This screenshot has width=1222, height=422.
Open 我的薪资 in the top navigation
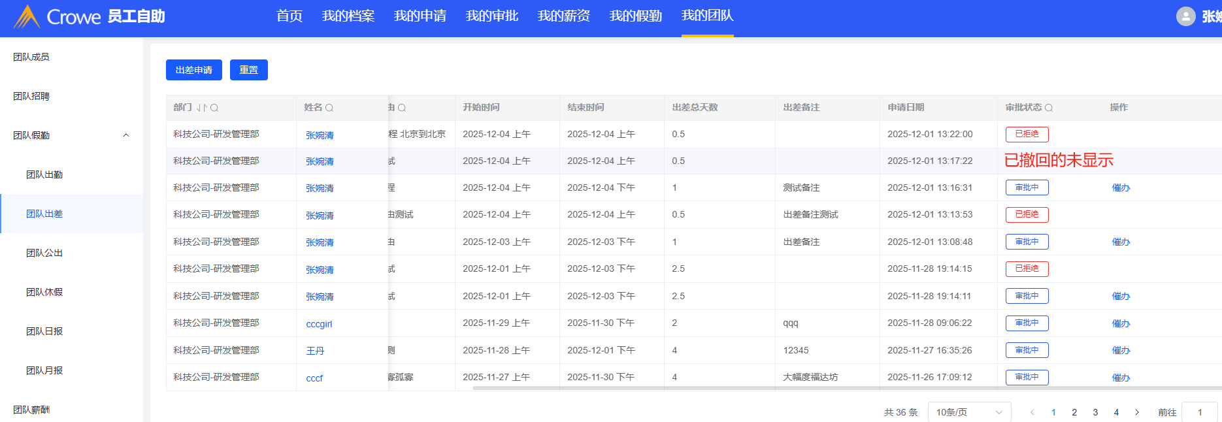pos(563,16)
